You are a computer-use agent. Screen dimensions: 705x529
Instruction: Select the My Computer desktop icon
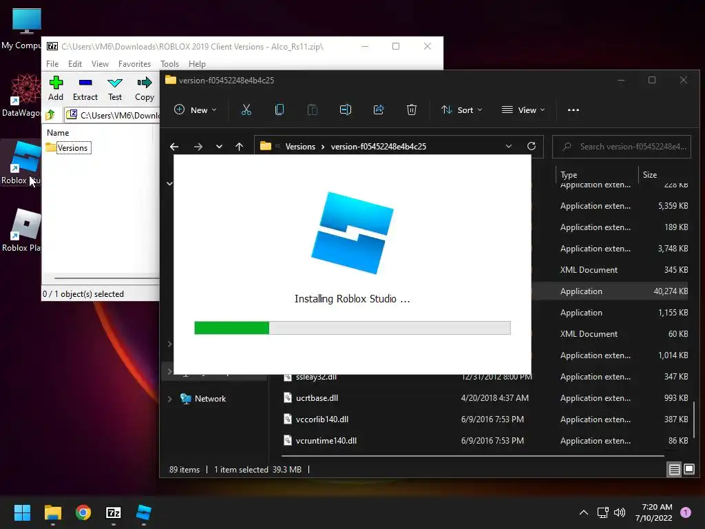point(21,29)
